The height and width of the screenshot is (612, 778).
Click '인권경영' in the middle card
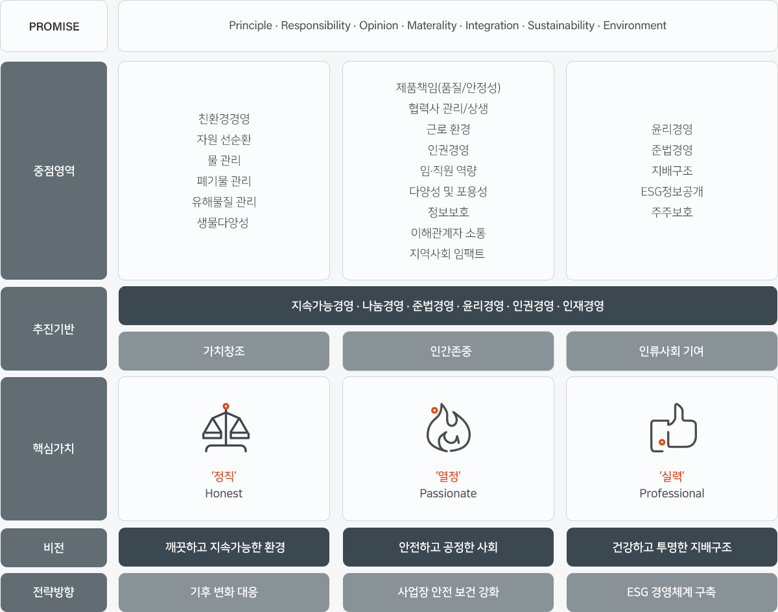click(x=448, y=150)
